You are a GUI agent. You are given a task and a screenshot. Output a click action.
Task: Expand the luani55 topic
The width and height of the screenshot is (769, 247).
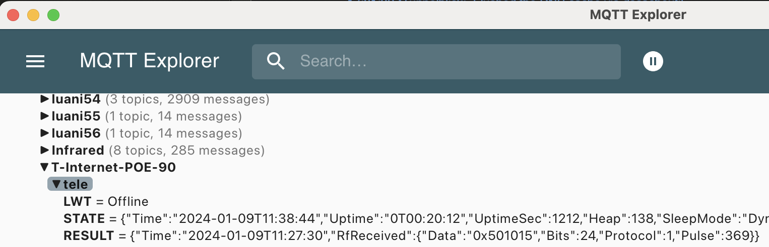click(45, 116)
